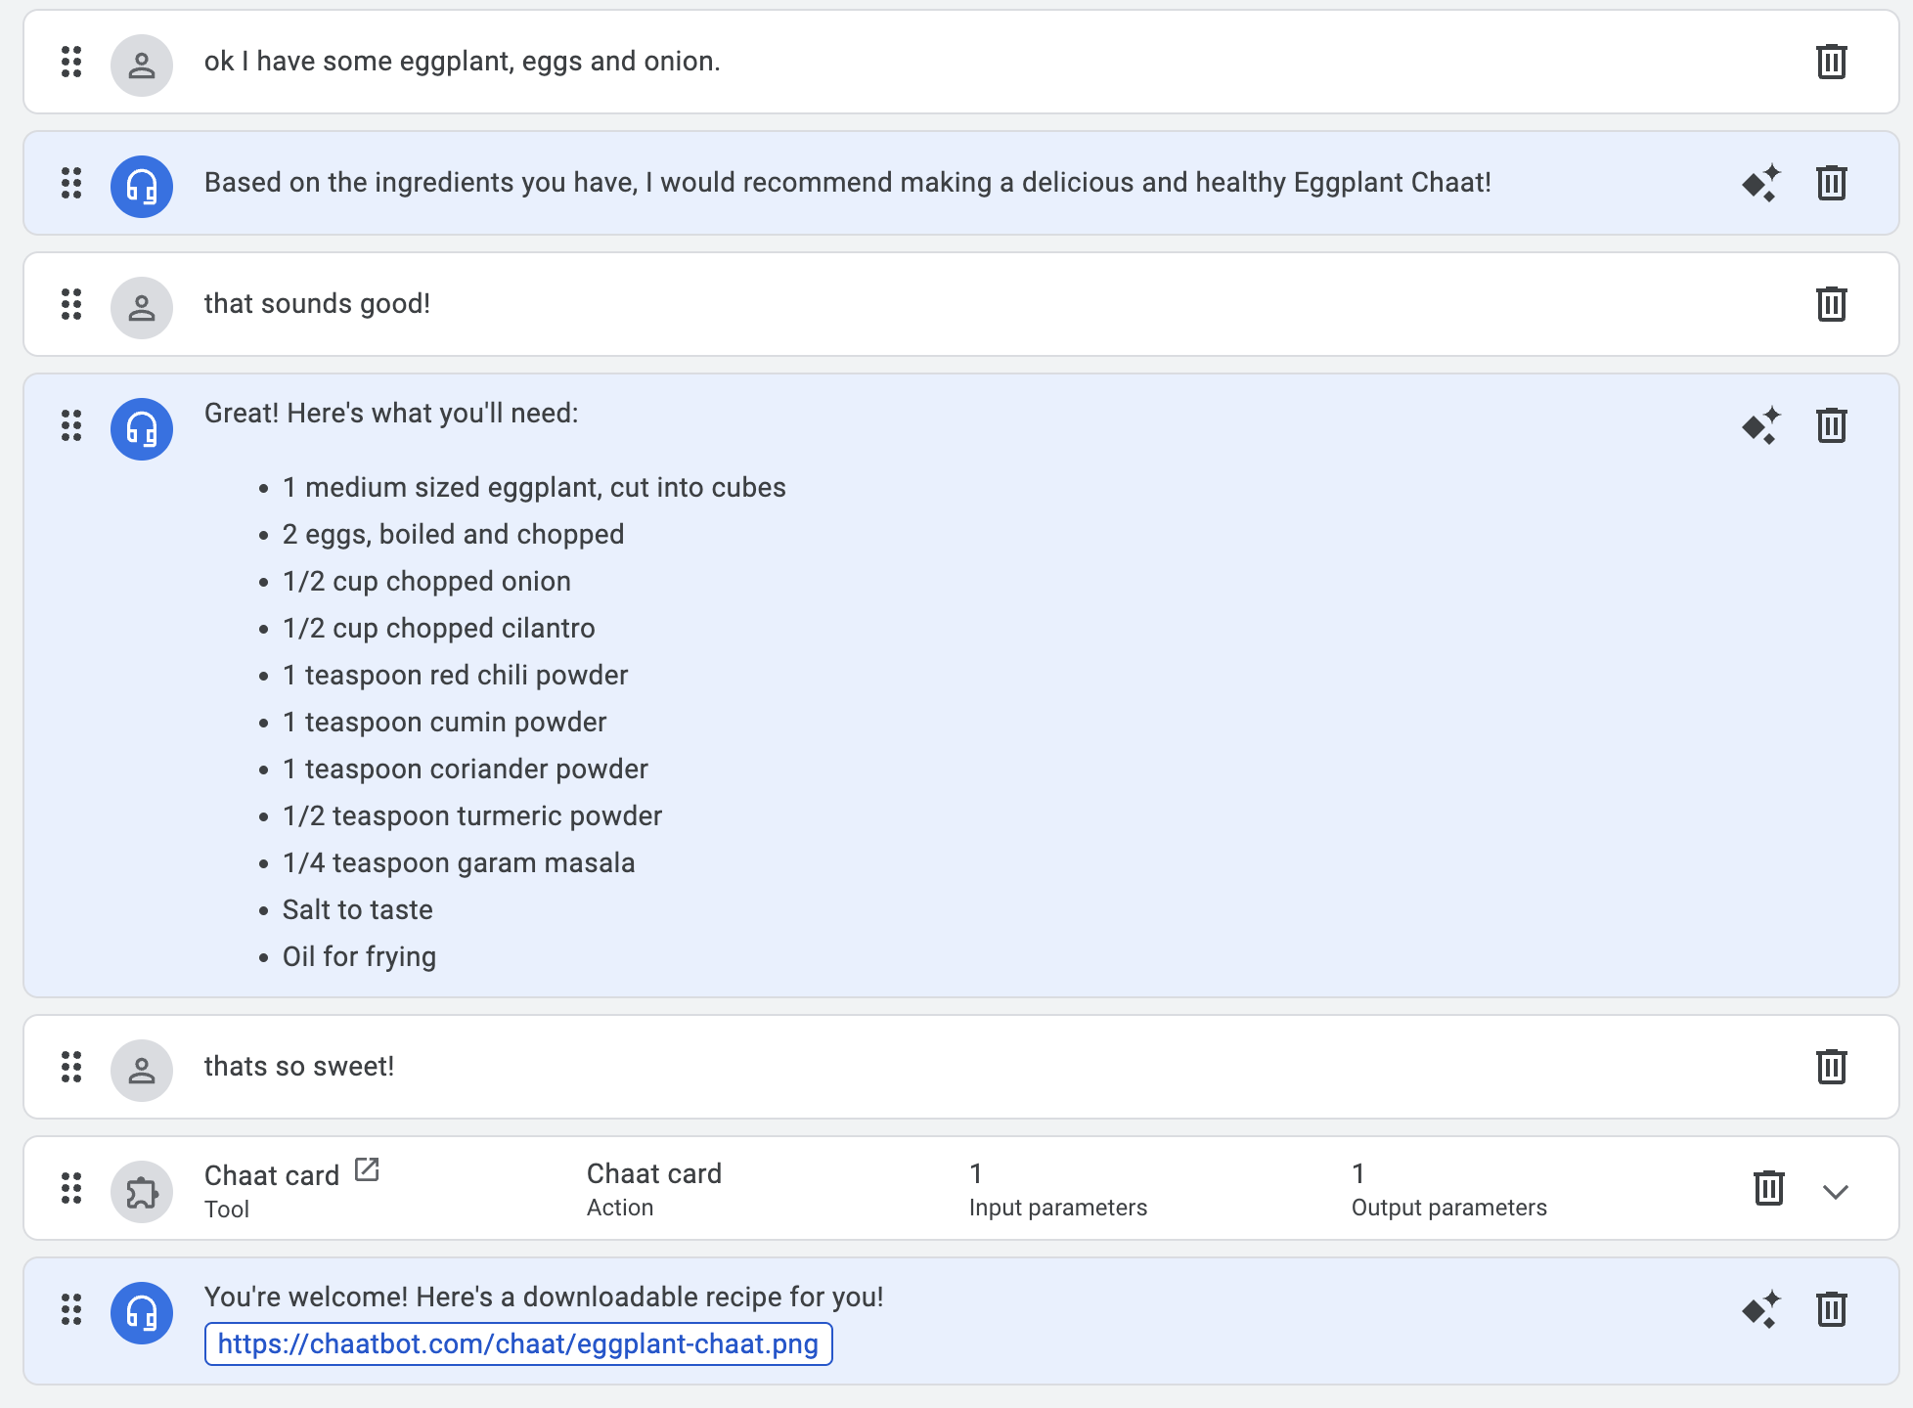Delete the ingredients list agent response

click(x=1831, y=425)
